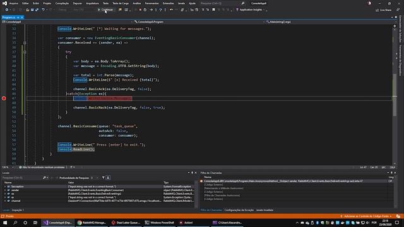
Task: Click the Locais search field
Action: (22, 178)
